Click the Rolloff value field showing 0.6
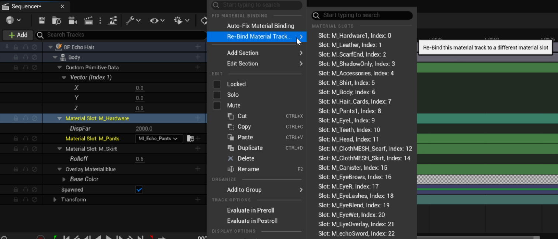This screenshot has width=558, height=239. tap(140, 159)
